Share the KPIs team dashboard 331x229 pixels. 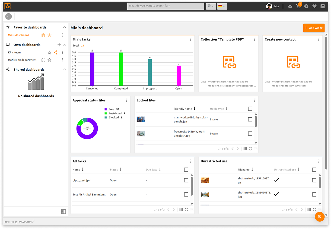tap(56, 53)
